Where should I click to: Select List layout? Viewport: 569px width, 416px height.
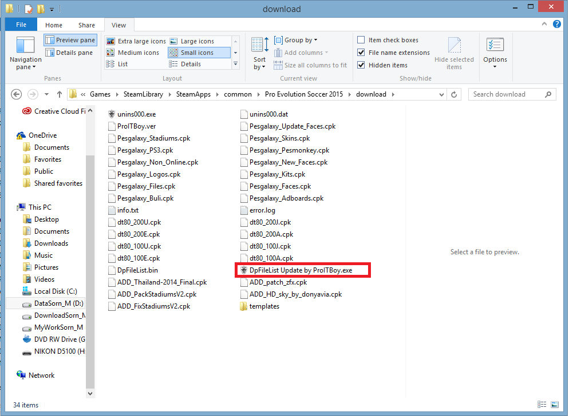[117, 64]
